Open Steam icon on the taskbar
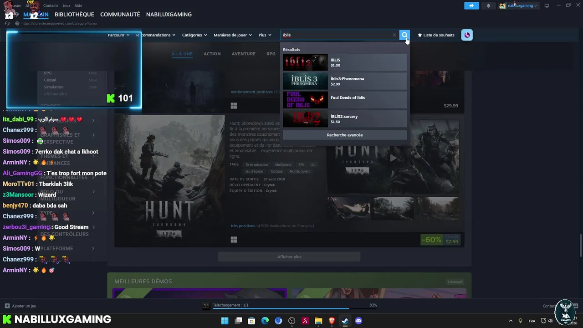The width and height of the screenshot is (583, 328). click(x=345, y=321)
